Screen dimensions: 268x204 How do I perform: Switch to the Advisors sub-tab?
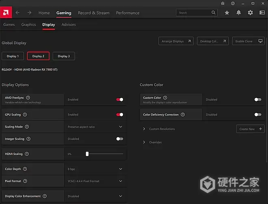[69, 25]
